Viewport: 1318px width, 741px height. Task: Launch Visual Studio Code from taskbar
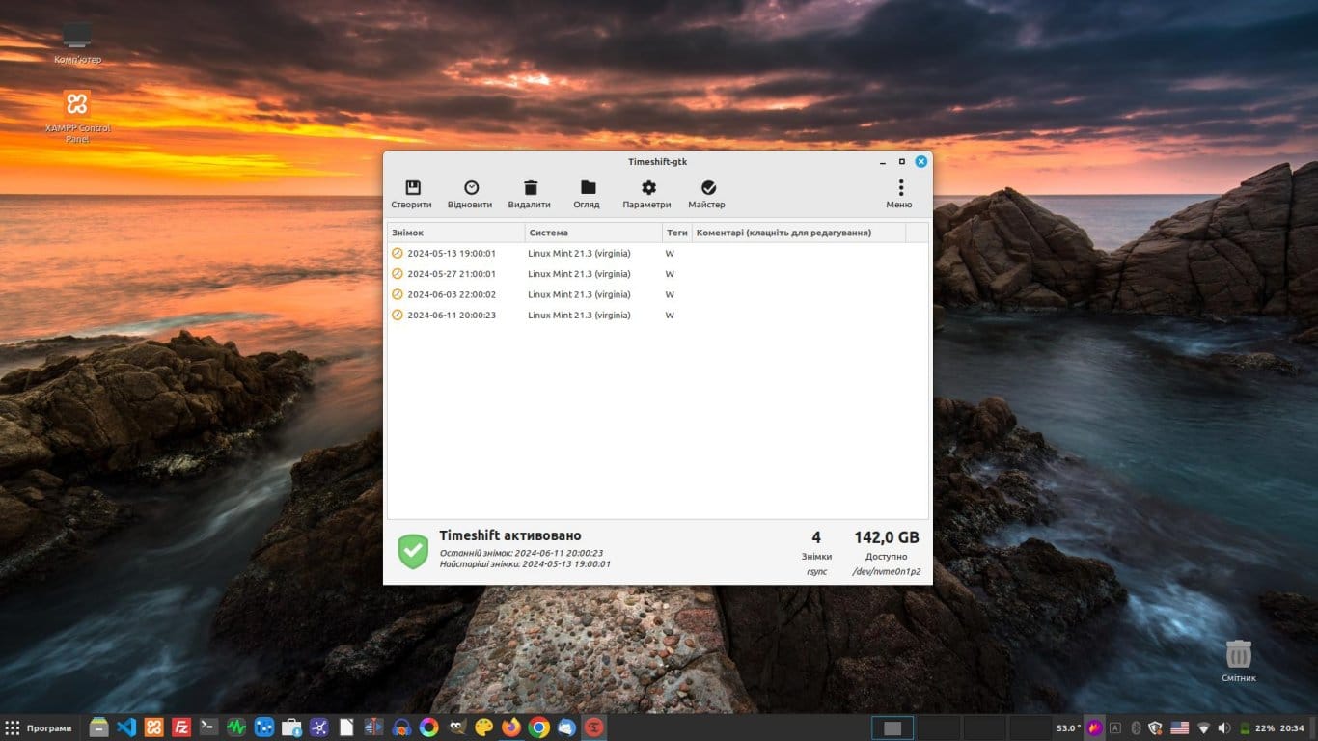126,727
